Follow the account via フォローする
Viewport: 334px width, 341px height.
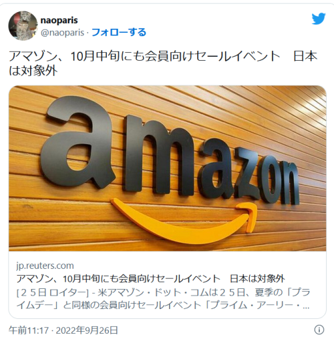(119, 32)
